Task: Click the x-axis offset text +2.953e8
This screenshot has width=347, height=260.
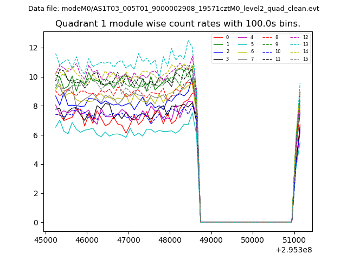Action: 293,250
